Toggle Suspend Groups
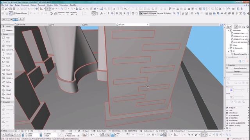 (x=20, y=13)
